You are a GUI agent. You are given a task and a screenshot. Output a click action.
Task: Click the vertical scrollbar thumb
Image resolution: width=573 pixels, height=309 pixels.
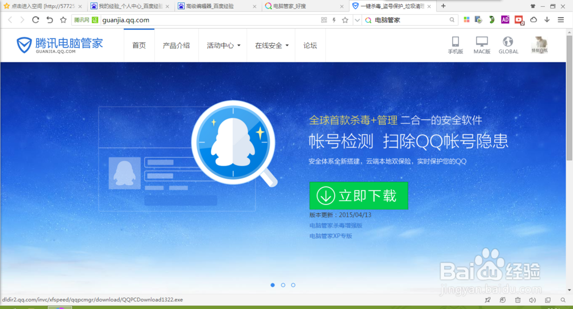click(x=570, y=98)
